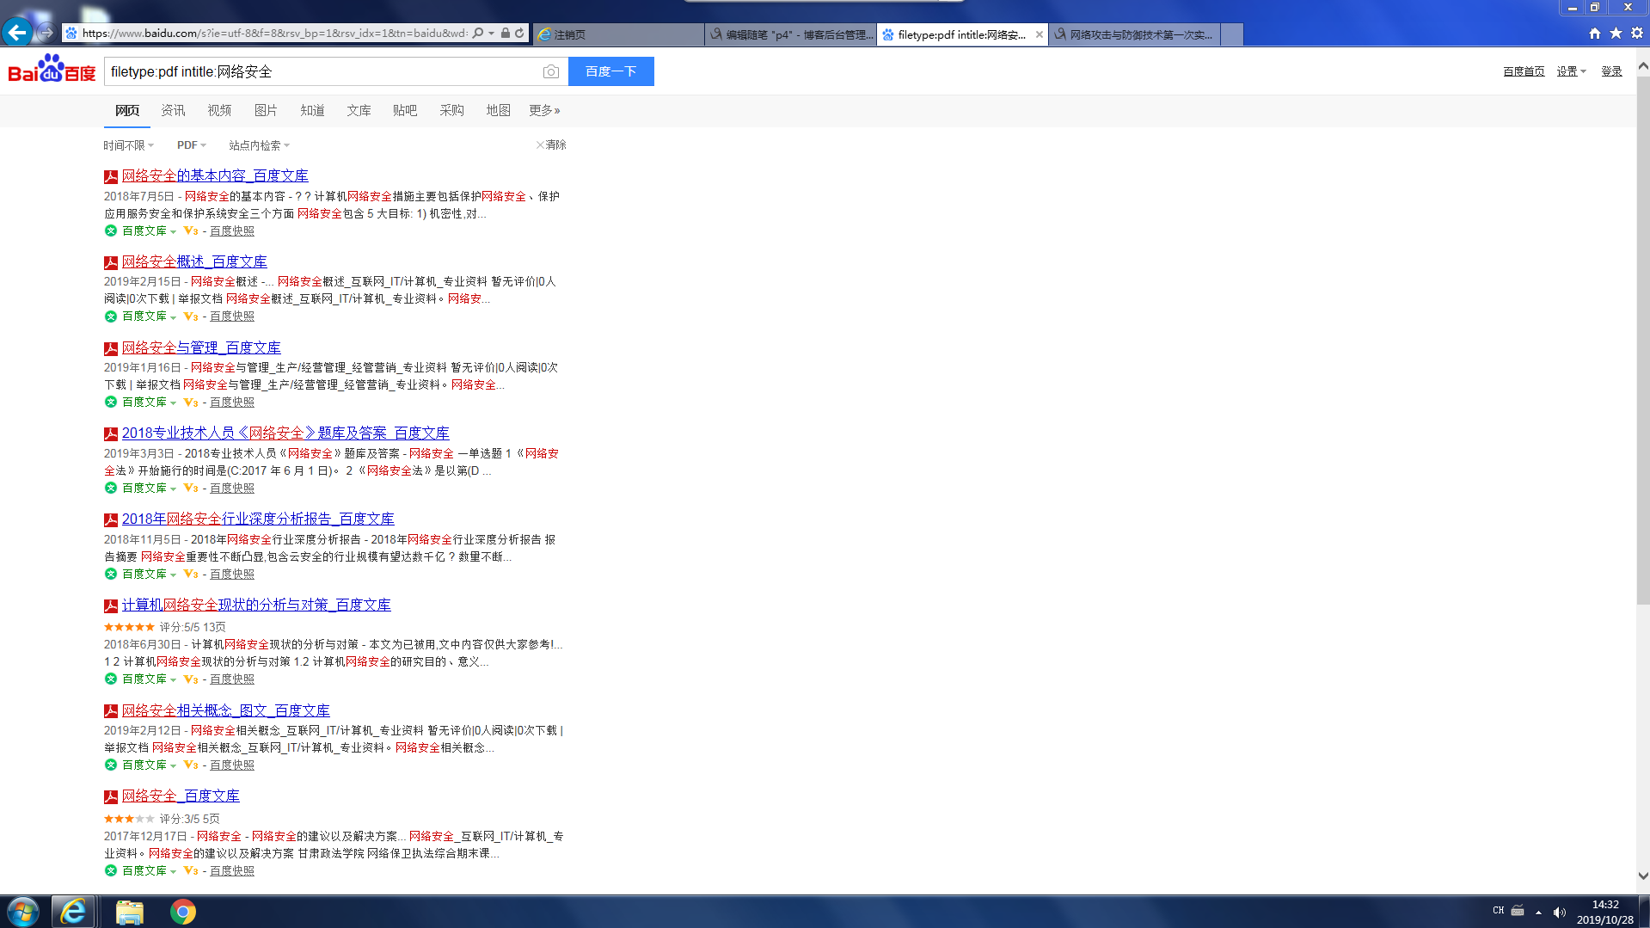Image resolution: width=1650 pixels, height=928 pixels.
Task: Select the 图片 search category
Action: [266, 110]
